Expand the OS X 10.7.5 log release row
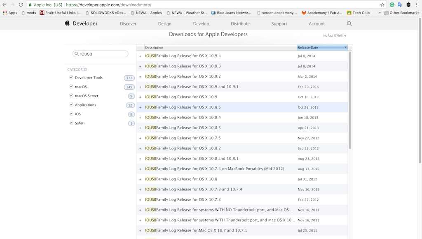This screenshot has width=422, height=239. coord(140,138)
